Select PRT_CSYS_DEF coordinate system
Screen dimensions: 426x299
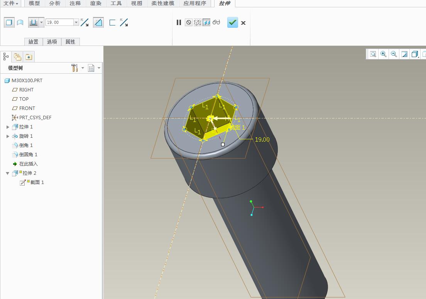click(x=32, y=117)
